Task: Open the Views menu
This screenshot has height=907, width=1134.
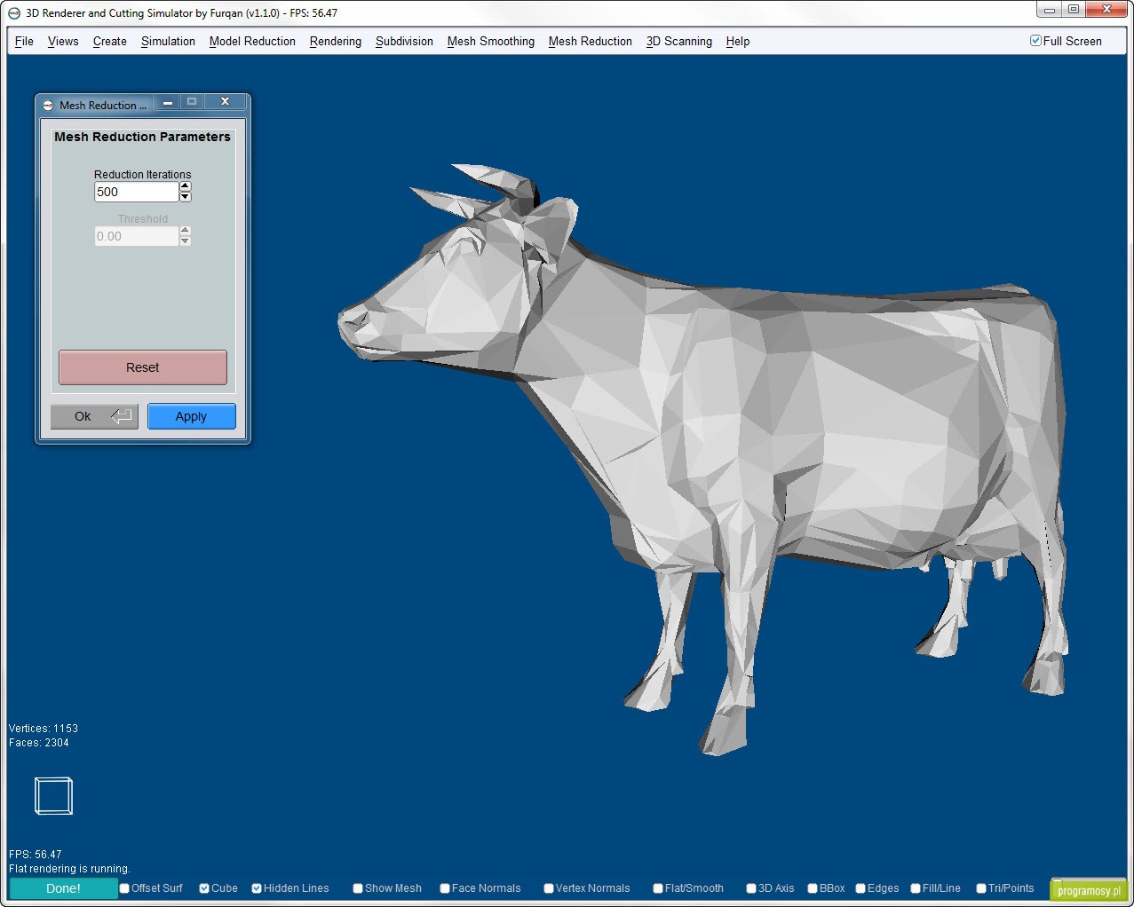Action: [63, 41]
